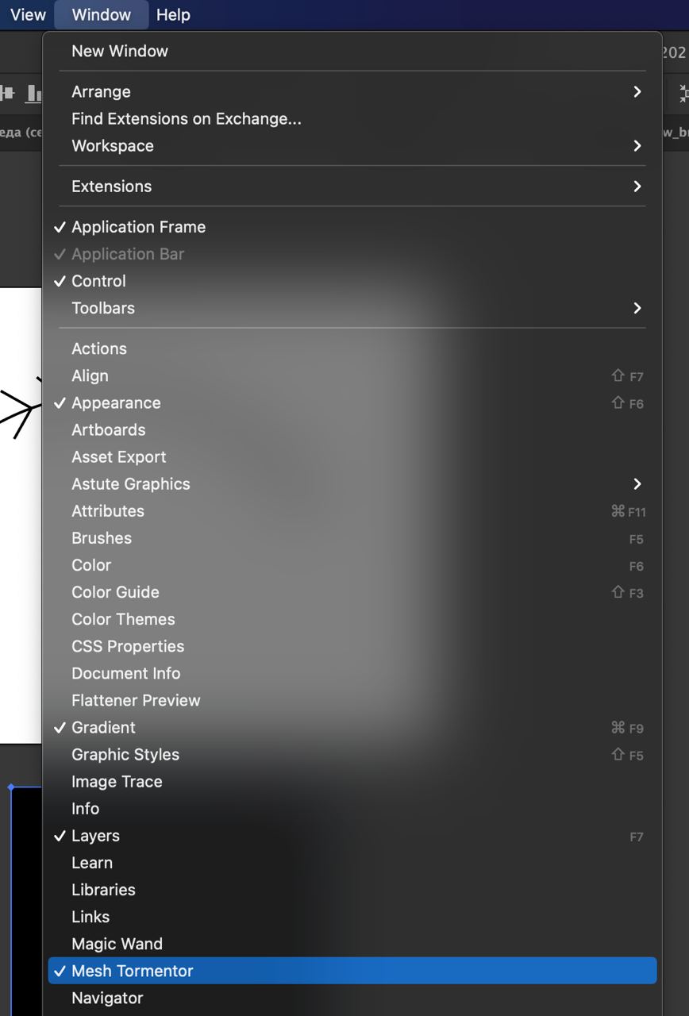Image resolution: width=689 pixels, height=1016 pixels.
Task: Open the Info panel
Action: click(352, 808)
